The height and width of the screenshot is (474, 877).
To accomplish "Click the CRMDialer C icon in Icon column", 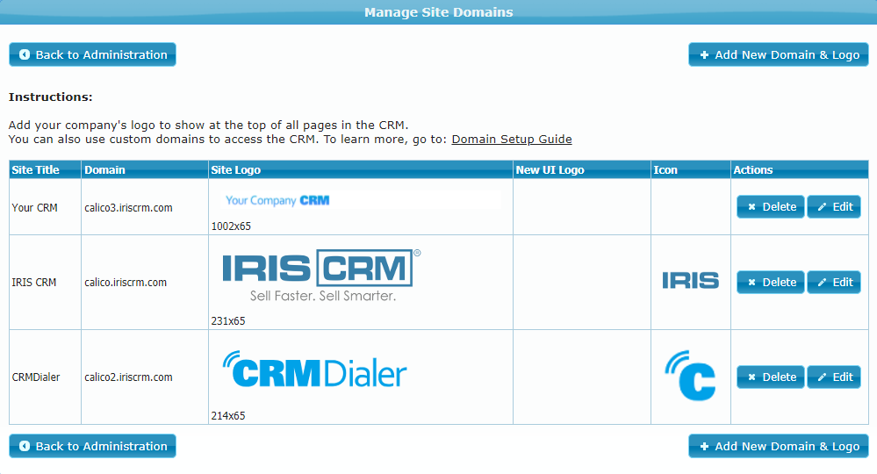I will (691, 376).
